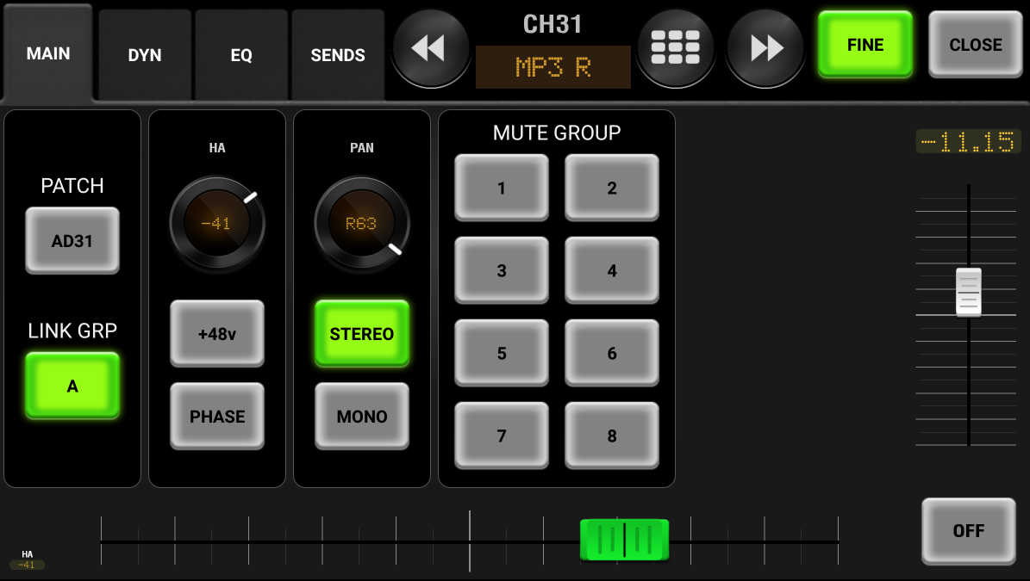
Task: Open the channel grid selector
Action: pyautogui.click(x=675, y=48)
